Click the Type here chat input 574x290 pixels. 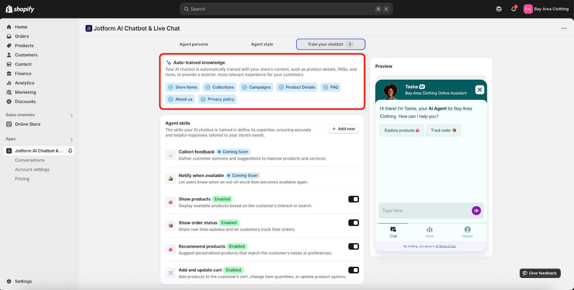pyautogui.click(x=423, y=211)
